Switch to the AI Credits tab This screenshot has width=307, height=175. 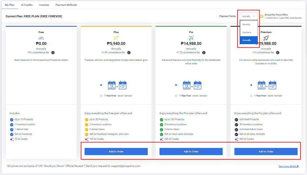coord(27,5)
